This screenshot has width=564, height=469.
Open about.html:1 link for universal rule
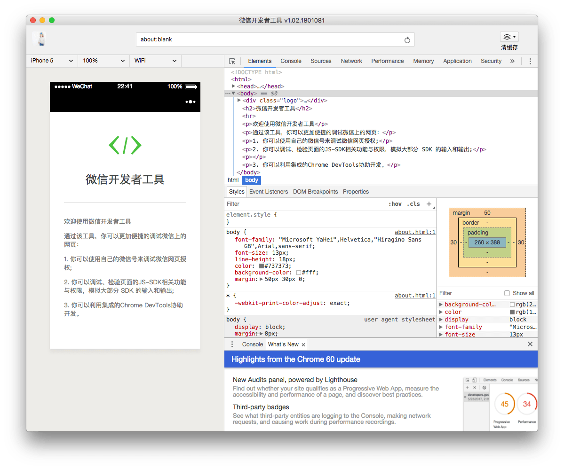(x=415, y=296)
